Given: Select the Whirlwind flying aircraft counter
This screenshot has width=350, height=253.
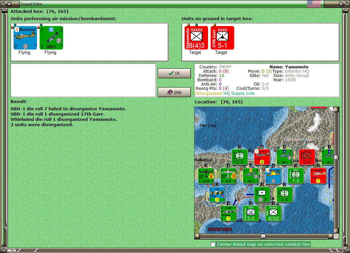Looking at the screenshot, I should pyautogui.click(x=25, y=38).
